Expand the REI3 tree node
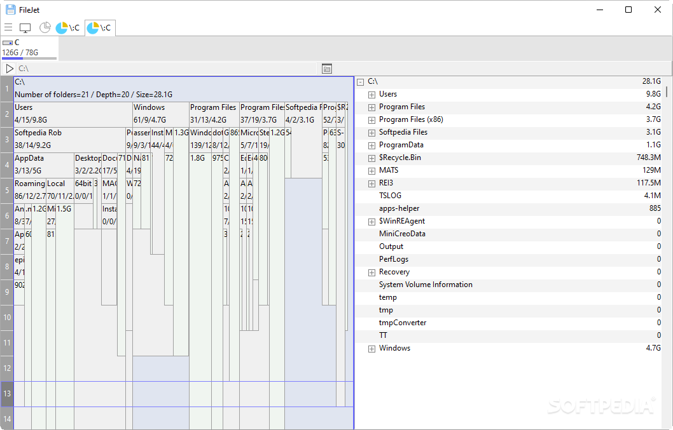The image size is (673, 430). pyautogui.click(x=371, y=184)
